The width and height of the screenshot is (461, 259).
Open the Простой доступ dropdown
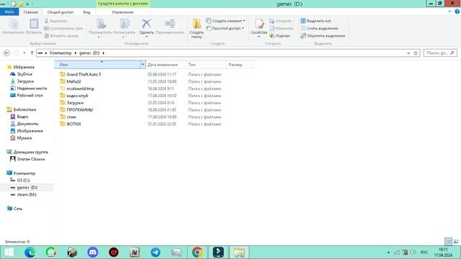(x=225, y=28)
